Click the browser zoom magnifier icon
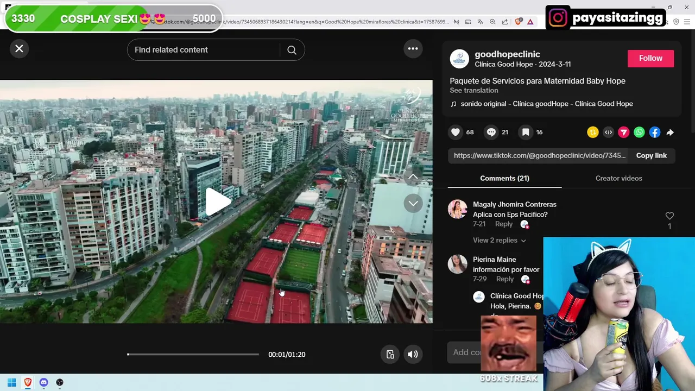Viewport: 695px width, 391px height. (492, 22)
